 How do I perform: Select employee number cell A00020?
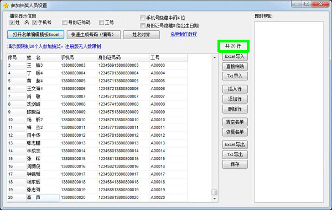click(x=169, y=197)
